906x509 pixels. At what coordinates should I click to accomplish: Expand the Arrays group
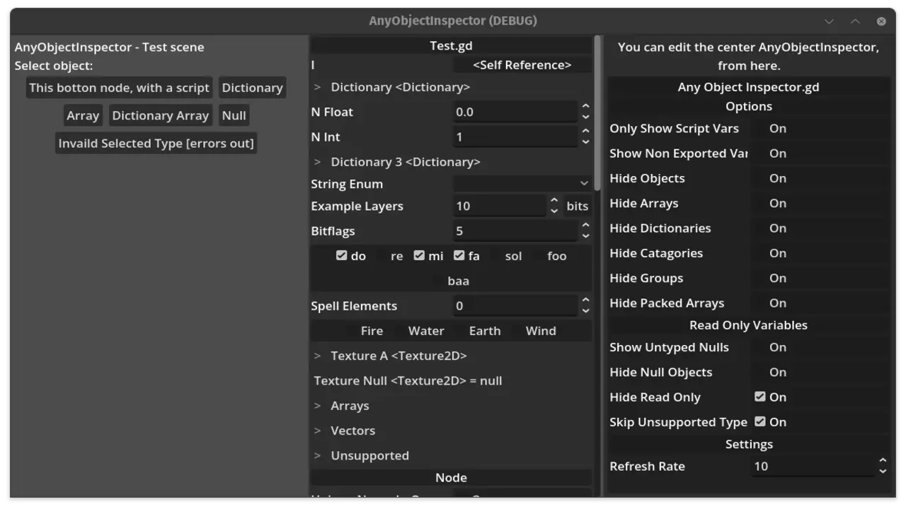(451, 406)
